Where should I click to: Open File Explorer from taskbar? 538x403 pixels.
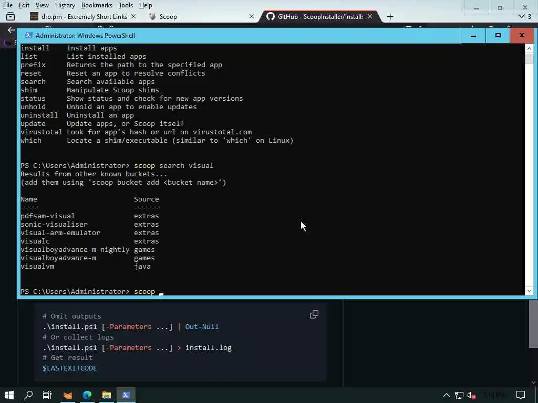point(106,395)
